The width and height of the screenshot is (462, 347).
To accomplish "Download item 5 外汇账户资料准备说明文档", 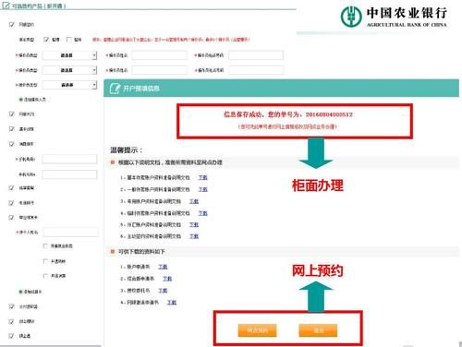I will [x=194, y=224].
